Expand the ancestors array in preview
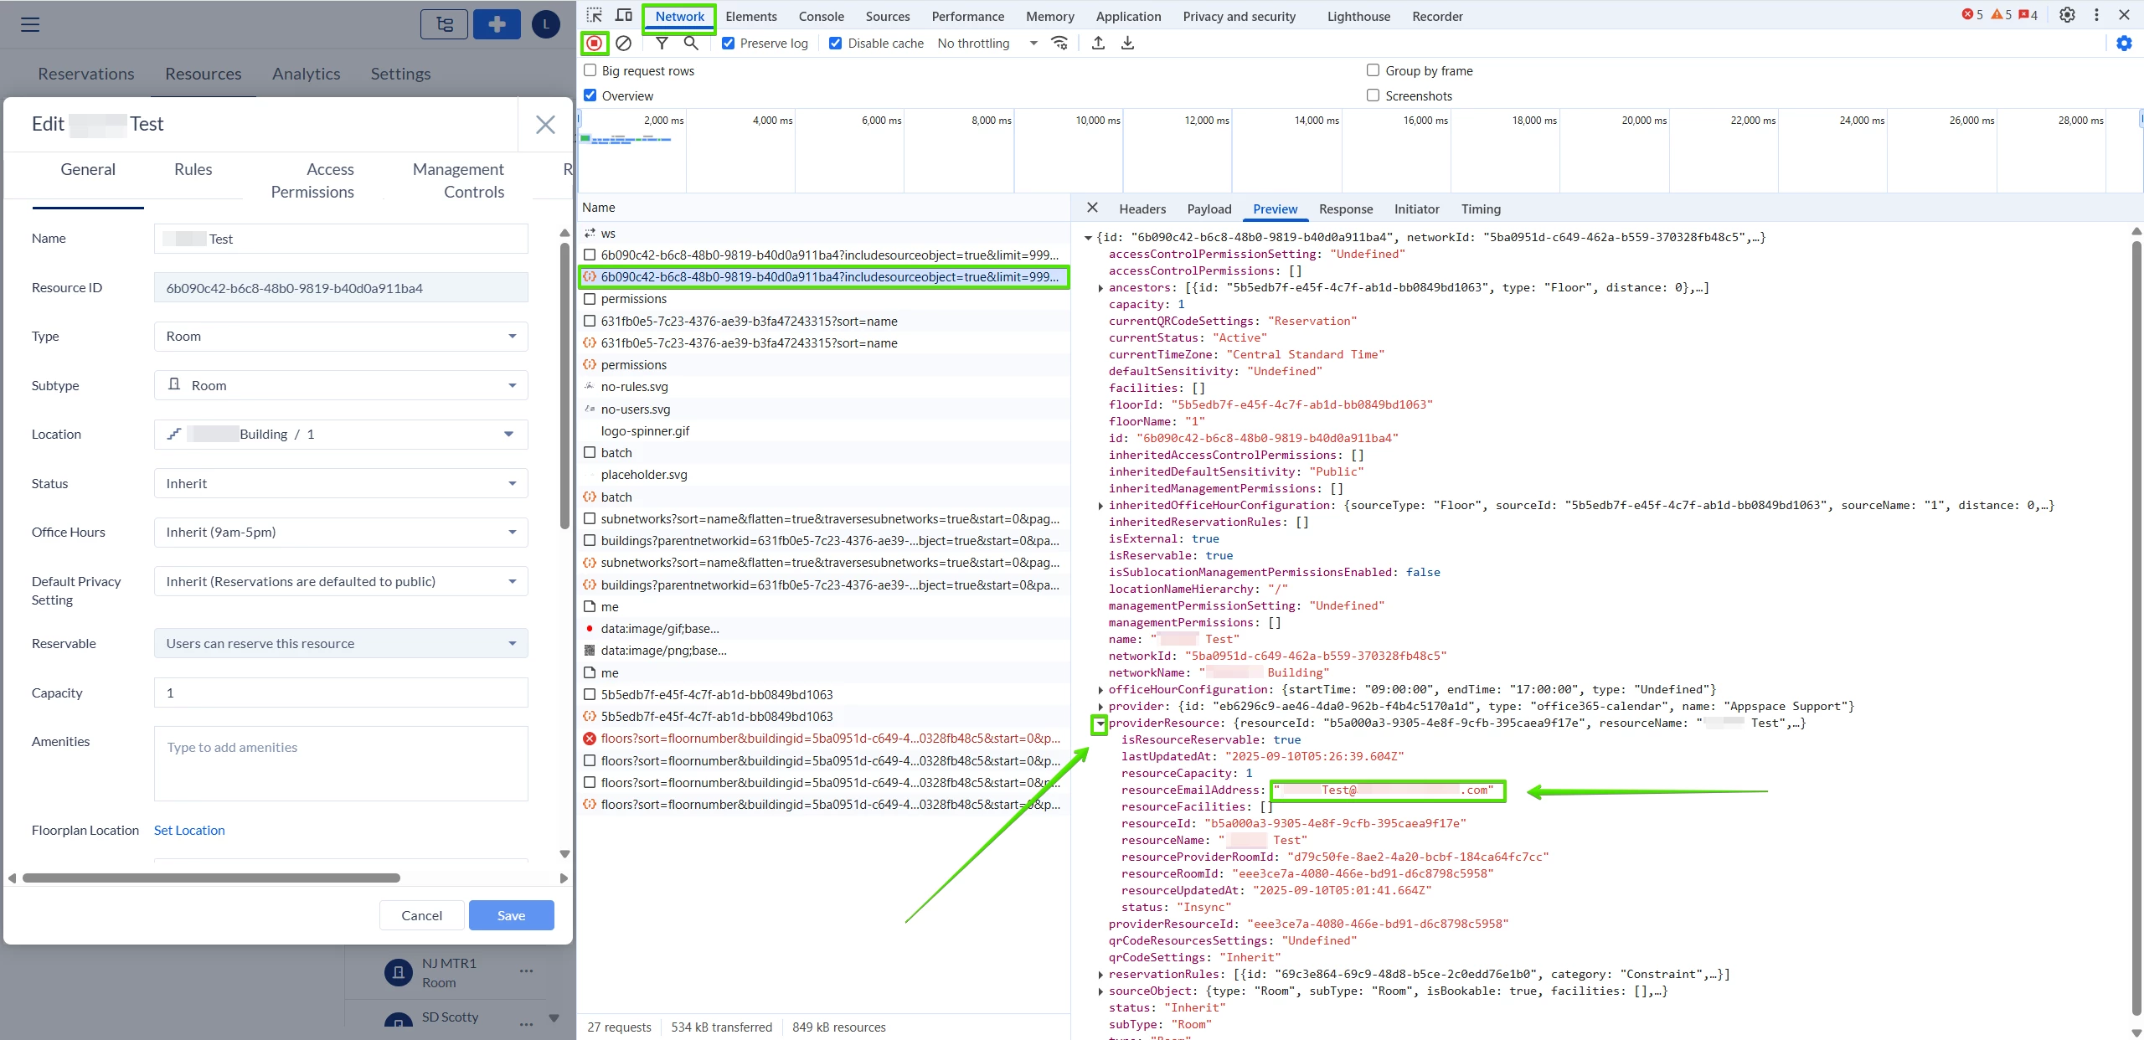The image size is (2144, 1040). click(x=1100, y=288)
